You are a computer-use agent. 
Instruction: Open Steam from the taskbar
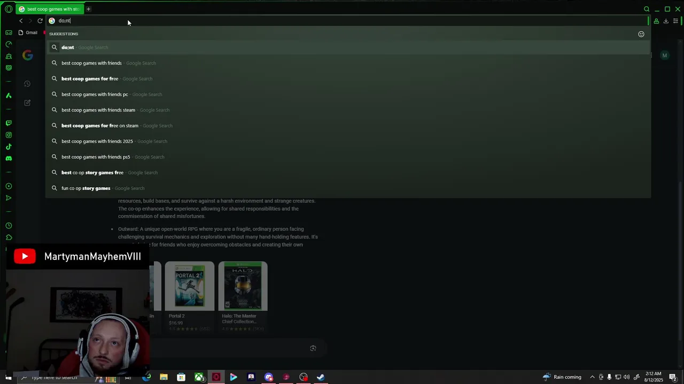(321, 377)
